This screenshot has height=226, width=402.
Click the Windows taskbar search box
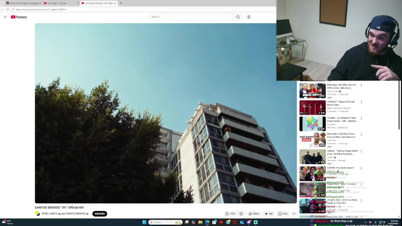pyautogui.click(x=165, y=222)
